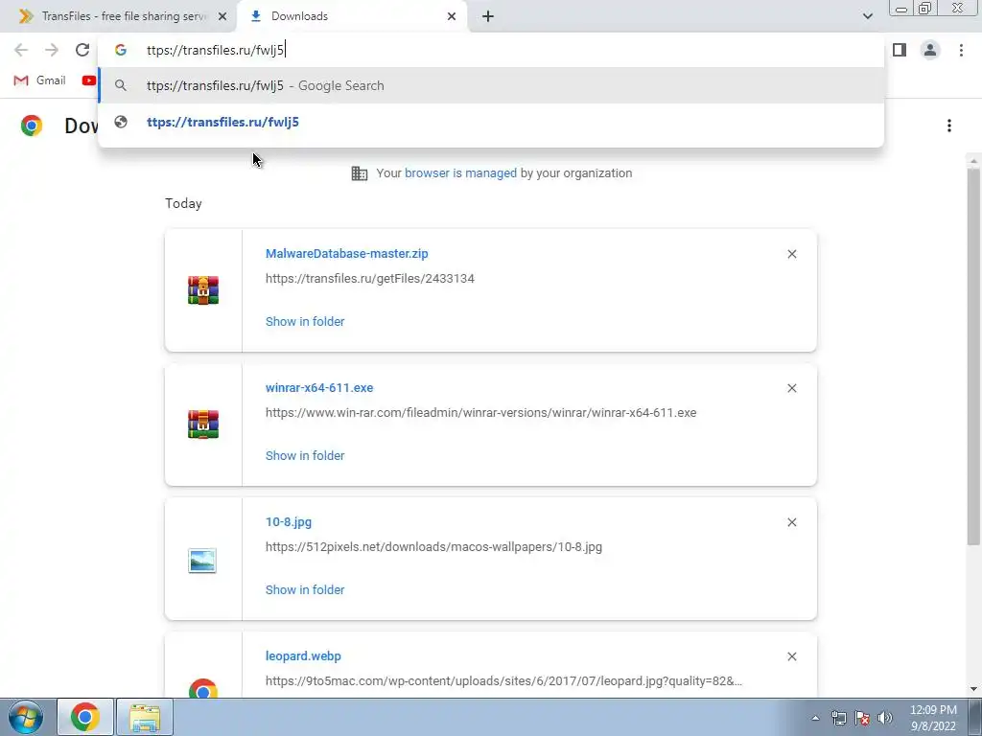Close the TransFiles tab

pyautogui.click(x=222, y=16)
